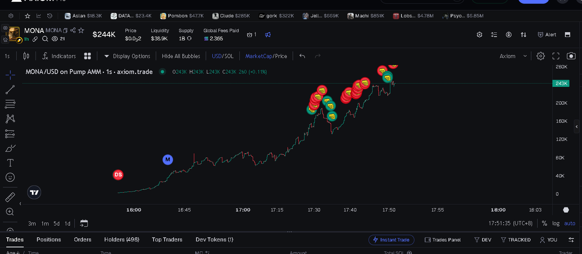Open the Top Traders tab
Viewport: 582px width, 254px height.
(167, 239)
